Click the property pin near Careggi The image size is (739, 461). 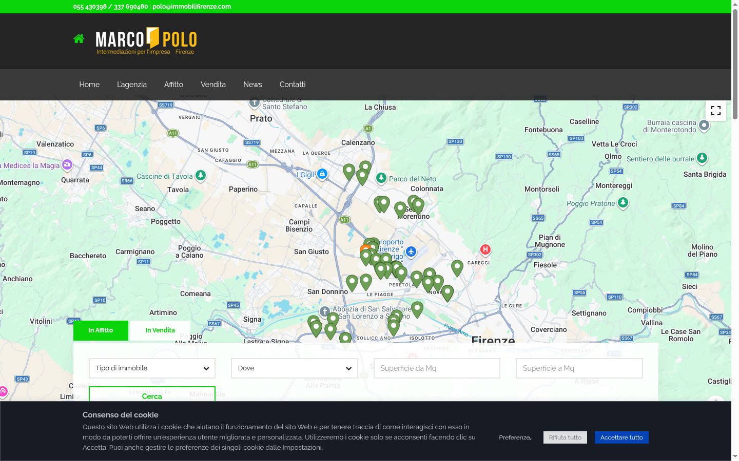[x=457, y=267]
